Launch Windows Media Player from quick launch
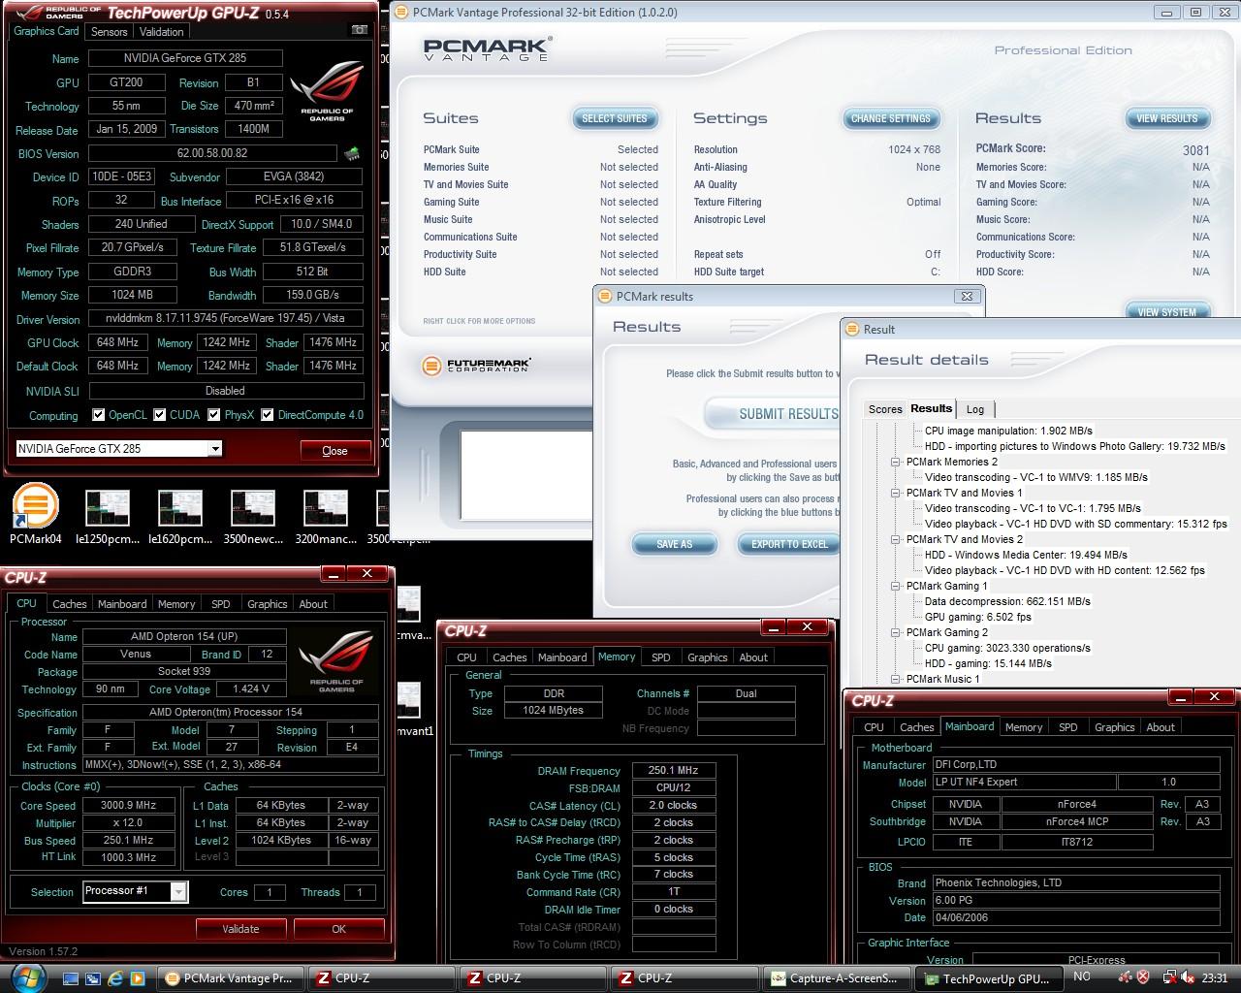The width and height of the screenshot is (1241, 993). tap(137, 978)
